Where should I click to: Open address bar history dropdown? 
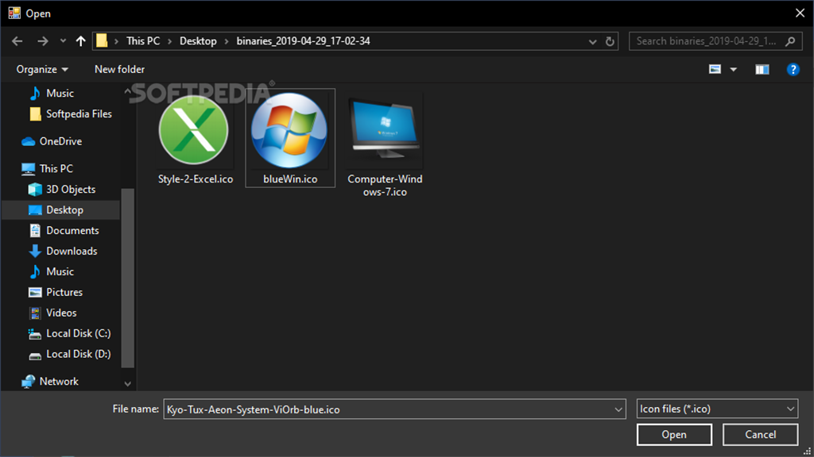click(x=592, y=41)
